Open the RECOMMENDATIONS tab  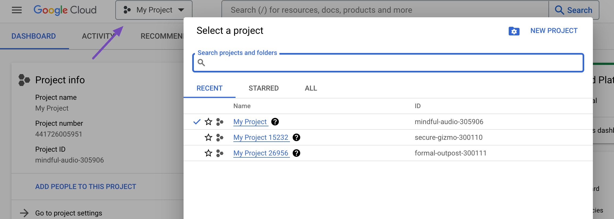(162, 36)
